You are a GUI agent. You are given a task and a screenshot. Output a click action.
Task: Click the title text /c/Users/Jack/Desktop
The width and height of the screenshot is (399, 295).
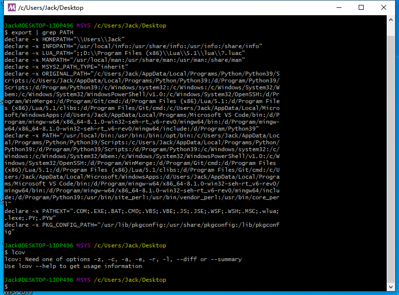(52, 7)
